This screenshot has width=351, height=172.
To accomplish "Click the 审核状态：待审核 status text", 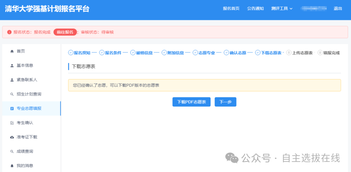I will tap(97, 32).
